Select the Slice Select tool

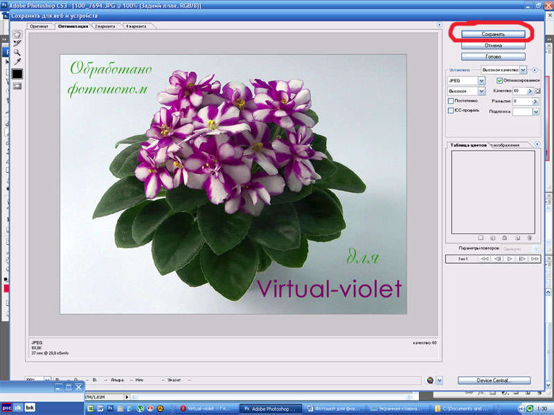[17, 42]
